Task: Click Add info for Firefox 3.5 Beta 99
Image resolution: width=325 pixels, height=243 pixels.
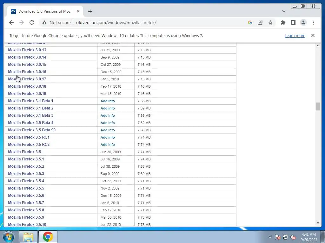Action: [x=108, y=130]
